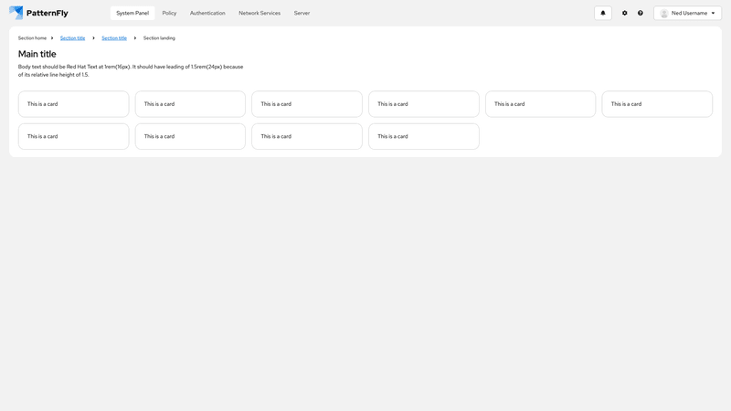The width and height of the screenshot is (731, 411).
Task: Open settings via the gear icon
Action: pos(625,13)
